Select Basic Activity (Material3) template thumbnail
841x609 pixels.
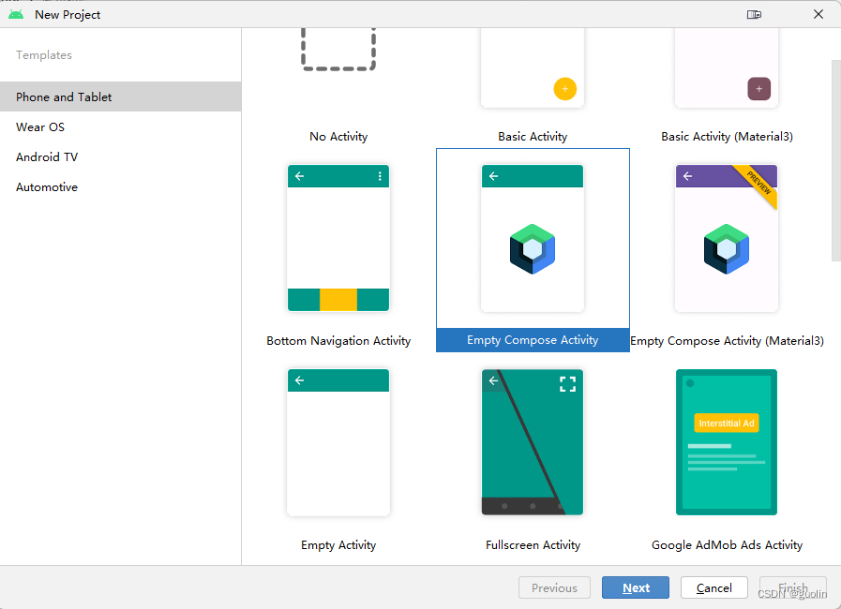click(727, 67)
